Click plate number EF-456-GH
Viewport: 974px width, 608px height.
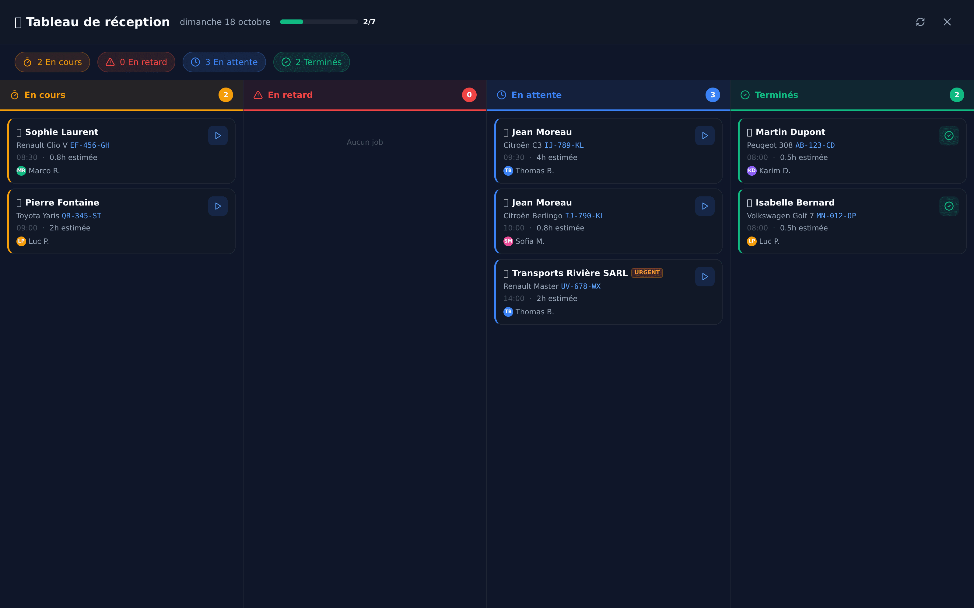(90, 145)
